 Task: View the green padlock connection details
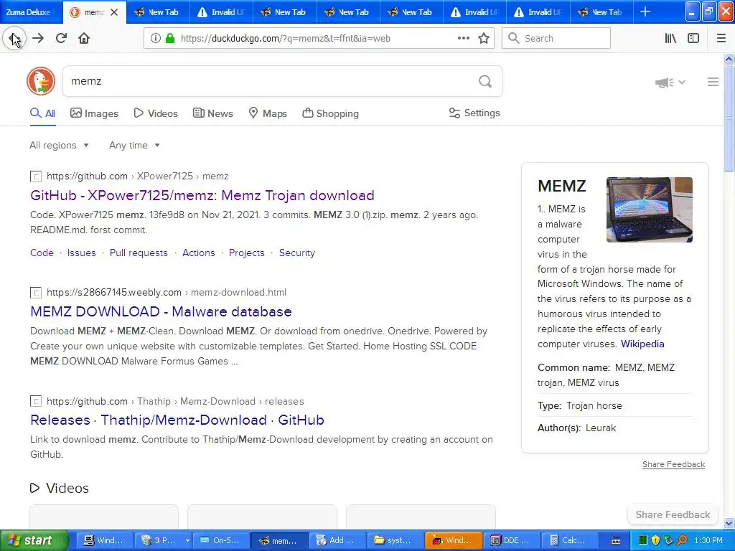pos(170,39)
